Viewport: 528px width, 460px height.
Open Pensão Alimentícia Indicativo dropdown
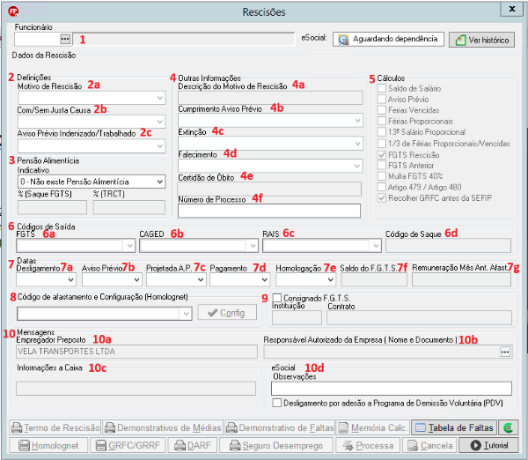tap(159, 182)
